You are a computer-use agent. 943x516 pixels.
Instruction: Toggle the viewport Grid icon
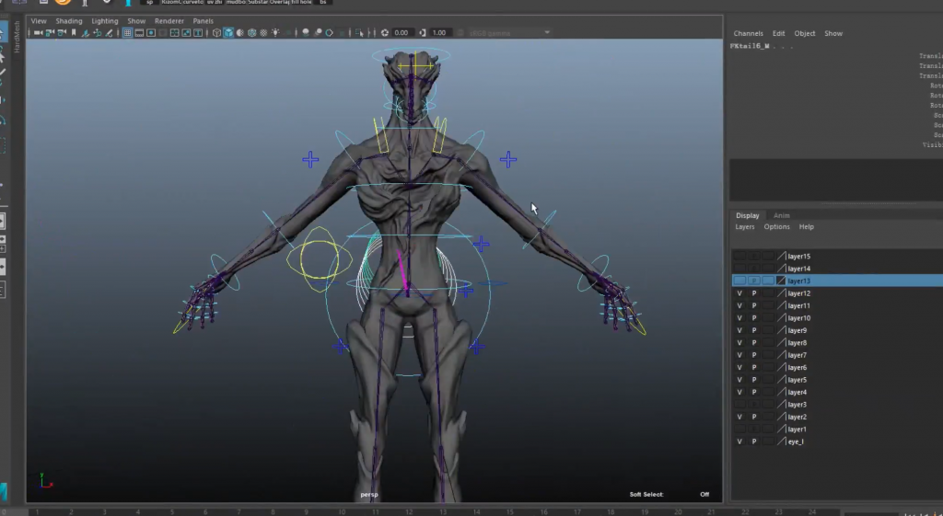(x=127, y=32)
